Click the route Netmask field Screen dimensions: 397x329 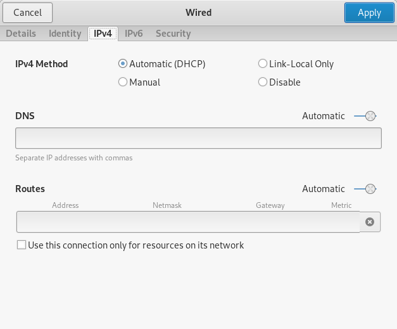coord(167,222)
